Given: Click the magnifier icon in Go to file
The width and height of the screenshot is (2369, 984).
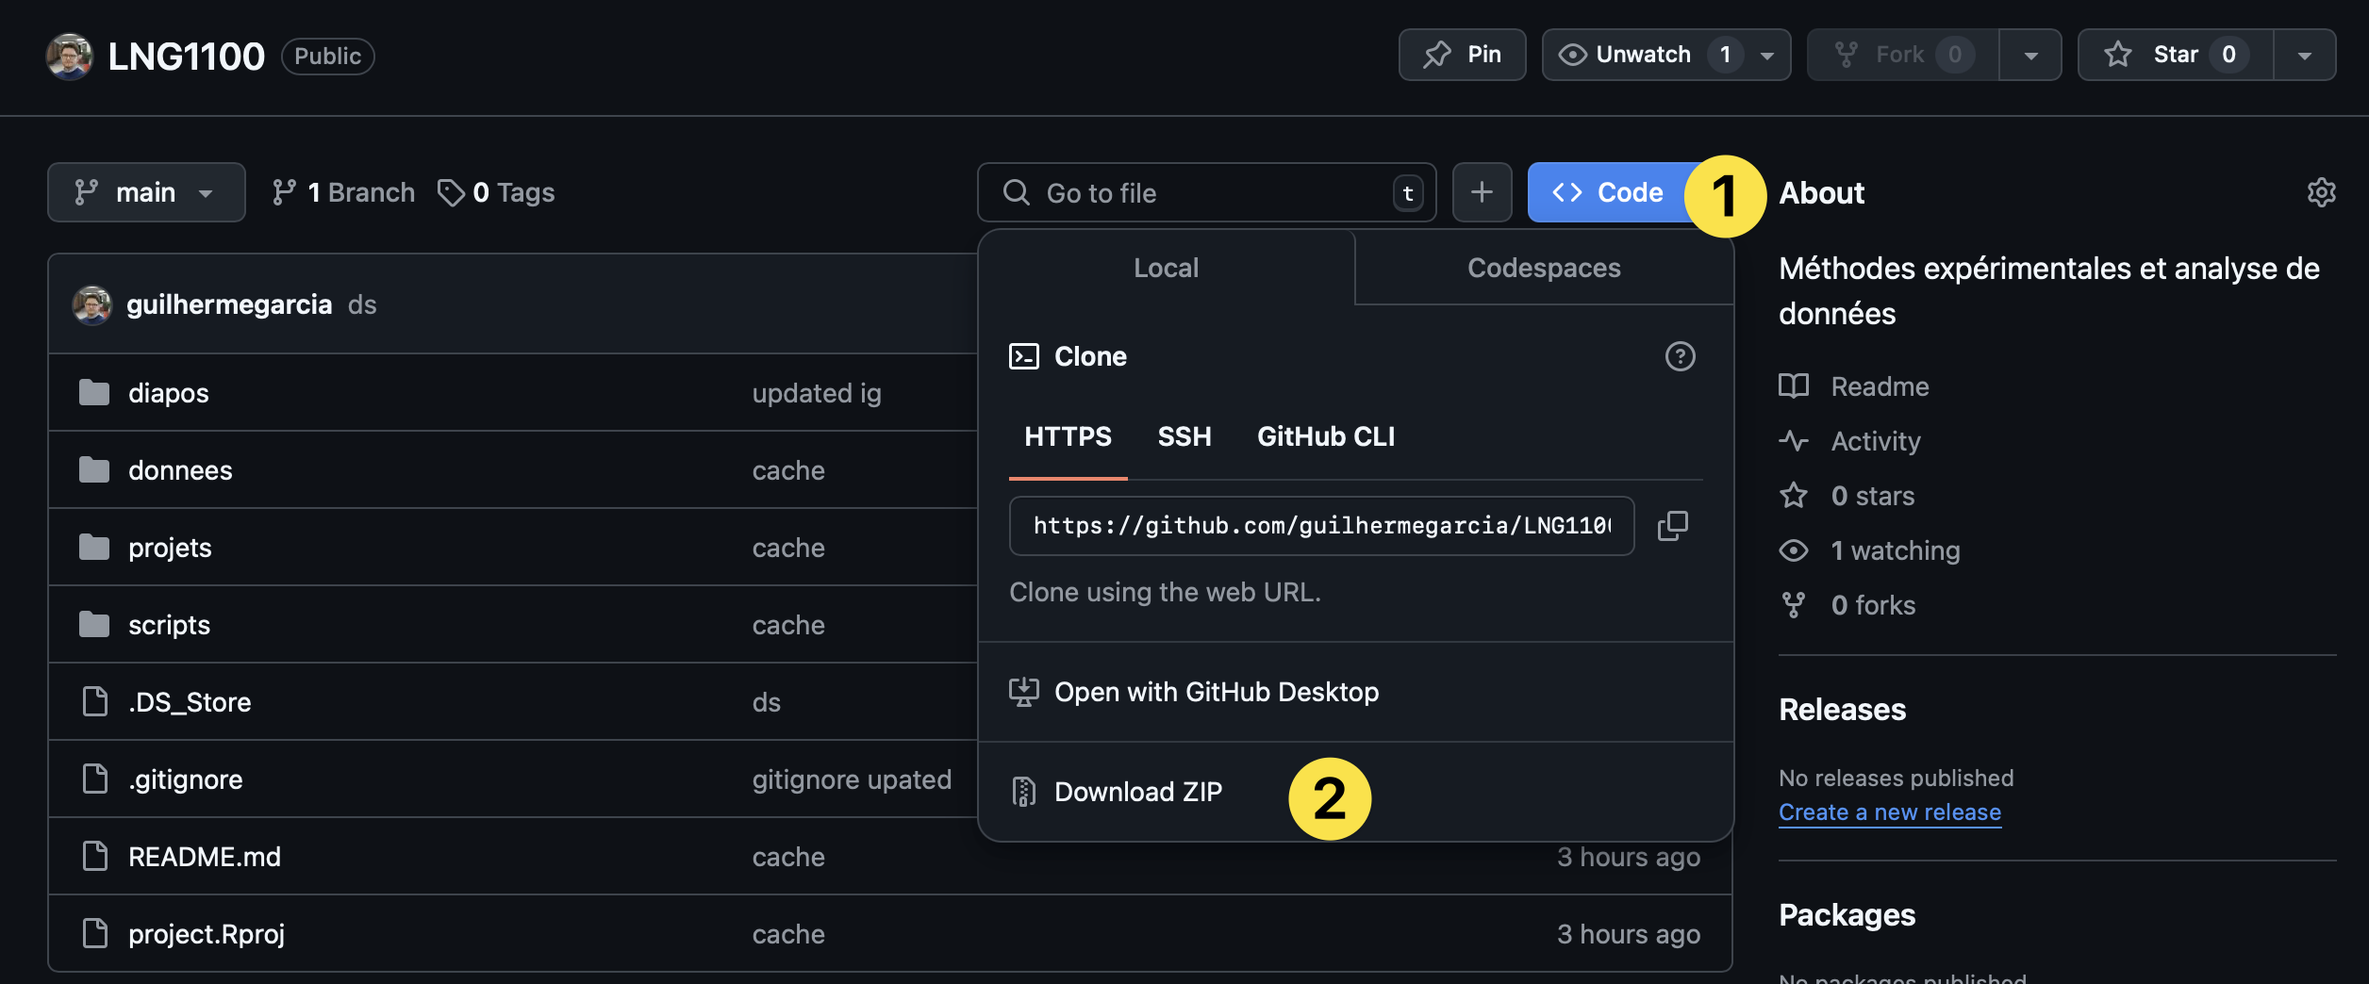Looking at the screenshot, I should coord(1016,192).
